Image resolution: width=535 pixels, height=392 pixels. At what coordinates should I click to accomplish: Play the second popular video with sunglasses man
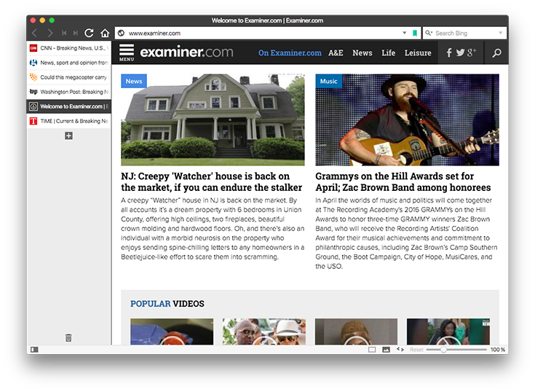264,332
